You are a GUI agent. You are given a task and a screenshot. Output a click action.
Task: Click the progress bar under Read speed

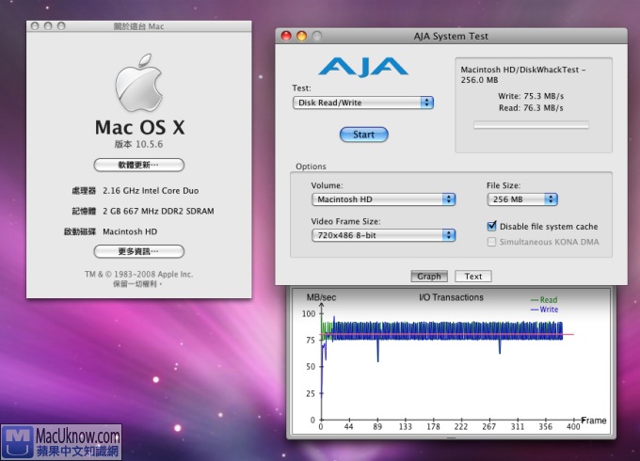[x=531, y=125]
